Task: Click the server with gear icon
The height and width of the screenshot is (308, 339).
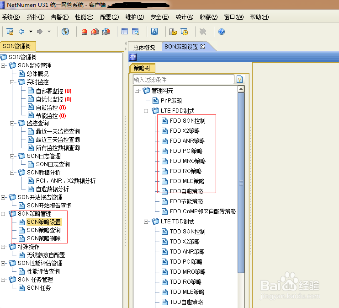Action: (173, 32)
